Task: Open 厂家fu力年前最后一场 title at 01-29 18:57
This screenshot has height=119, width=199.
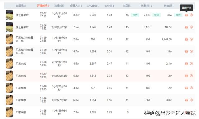Action: [24, 51]
